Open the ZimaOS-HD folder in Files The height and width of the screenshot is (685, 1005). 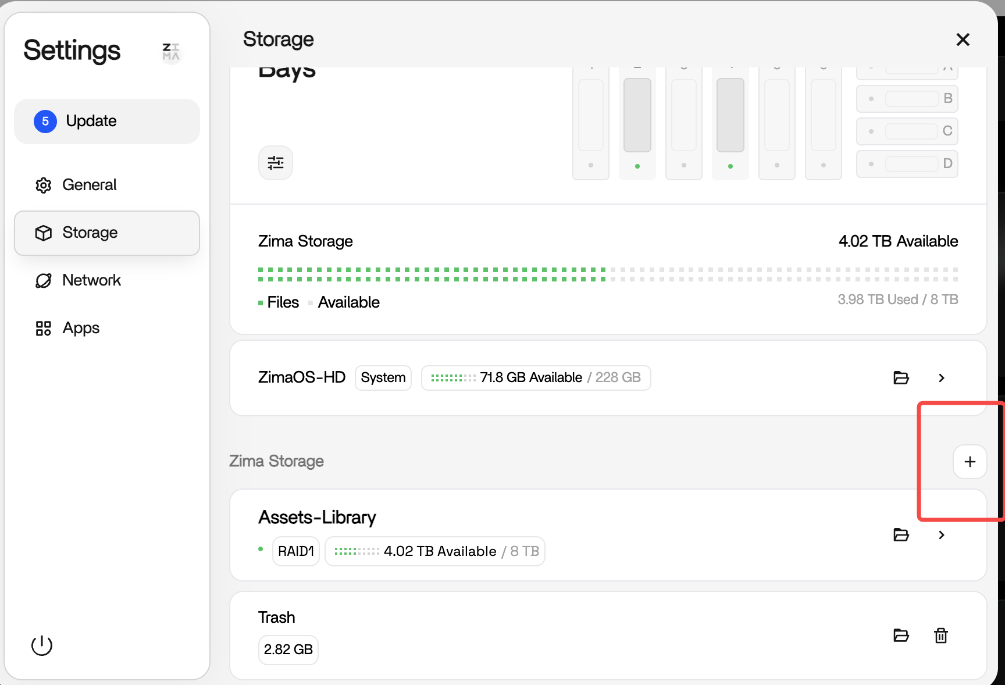pyautogui.click(x=901, y=378)
